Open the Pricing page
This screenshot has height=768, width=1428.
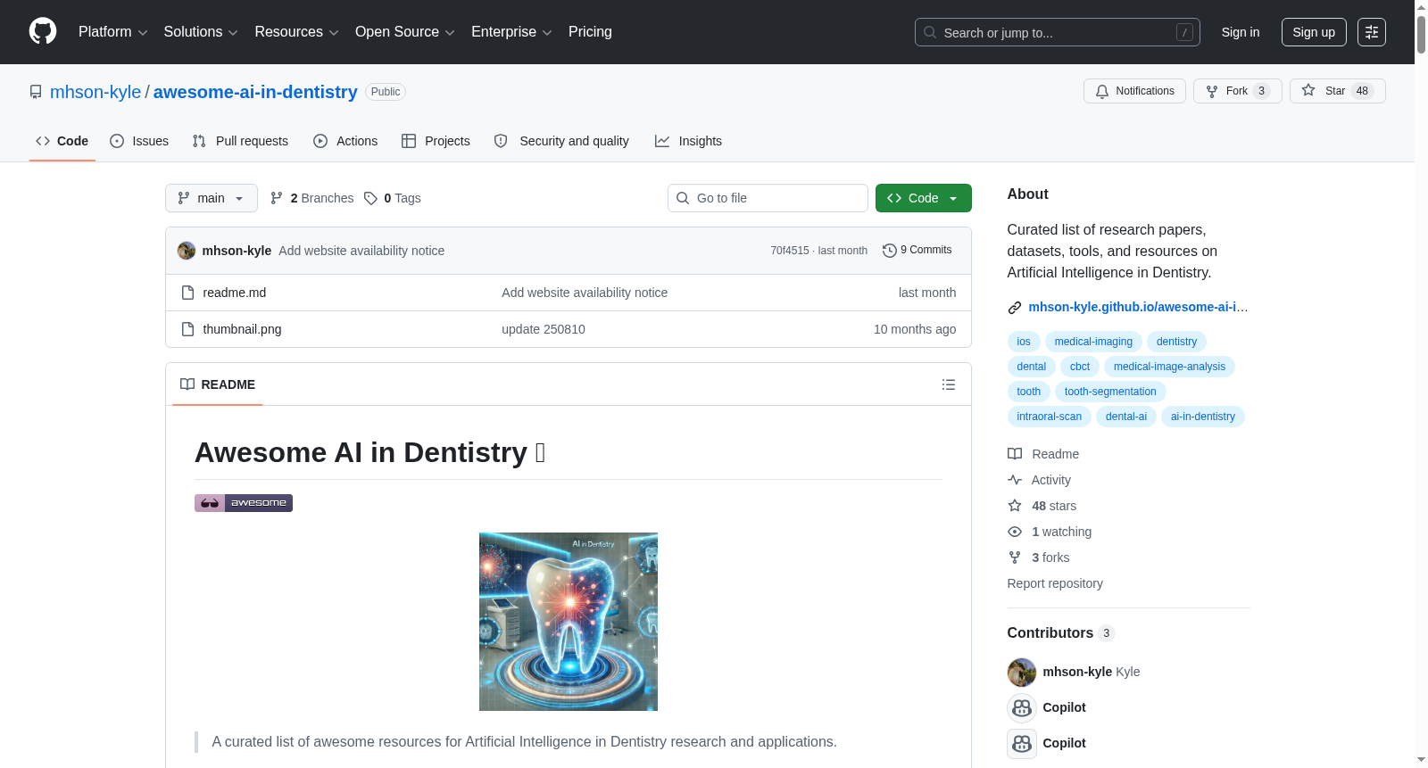point(590,32)
